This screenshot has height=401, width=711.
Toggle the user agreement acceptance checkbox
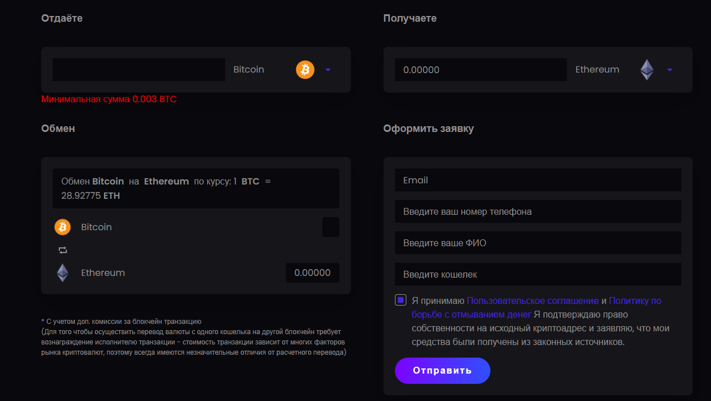[401, 300]
